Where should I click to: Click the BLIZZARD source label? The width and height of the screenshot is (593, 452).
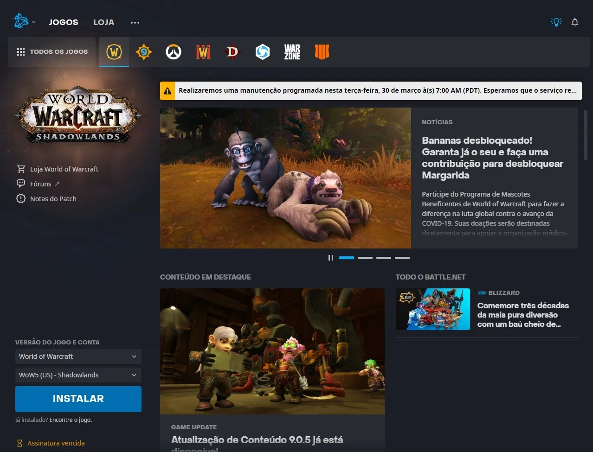tap(503, 293)
